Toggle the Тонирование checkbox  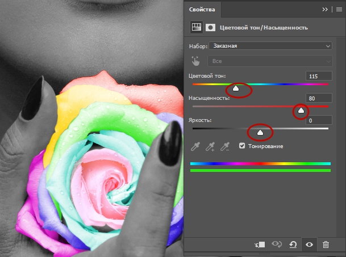point(242,146)
